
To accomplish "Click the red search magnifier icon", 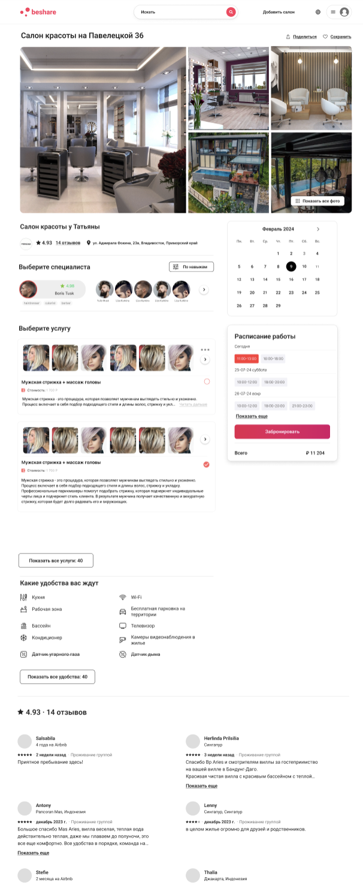I will click(231, 12).
